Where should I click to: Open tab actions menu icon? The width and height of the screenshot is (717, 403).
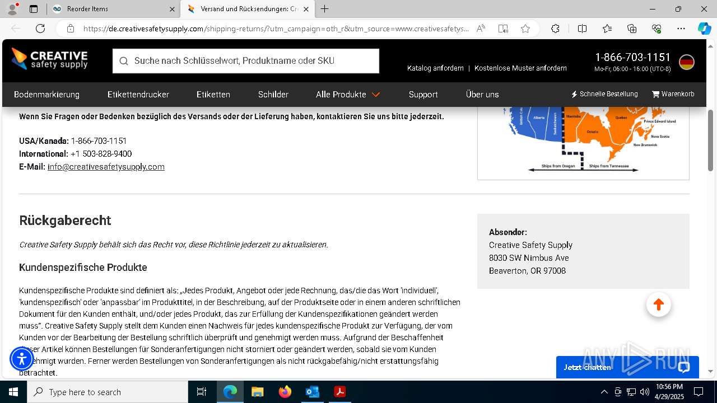pos(34,9)
